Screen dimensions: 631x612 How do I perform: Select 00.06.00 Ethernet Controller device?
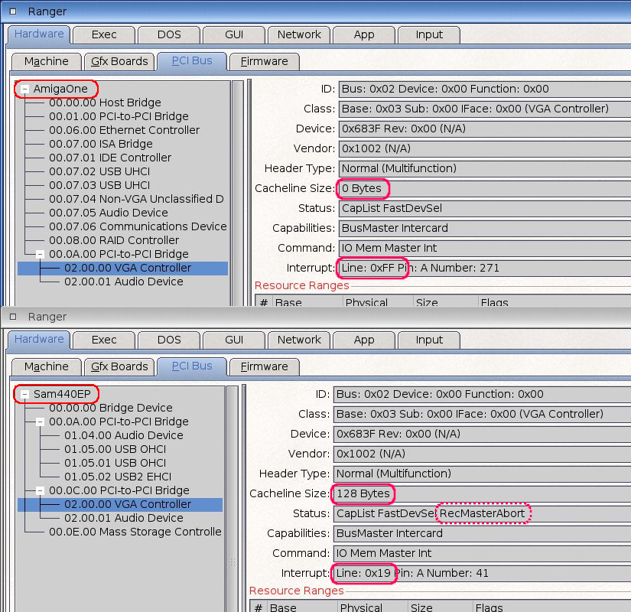tap(124, 130)
